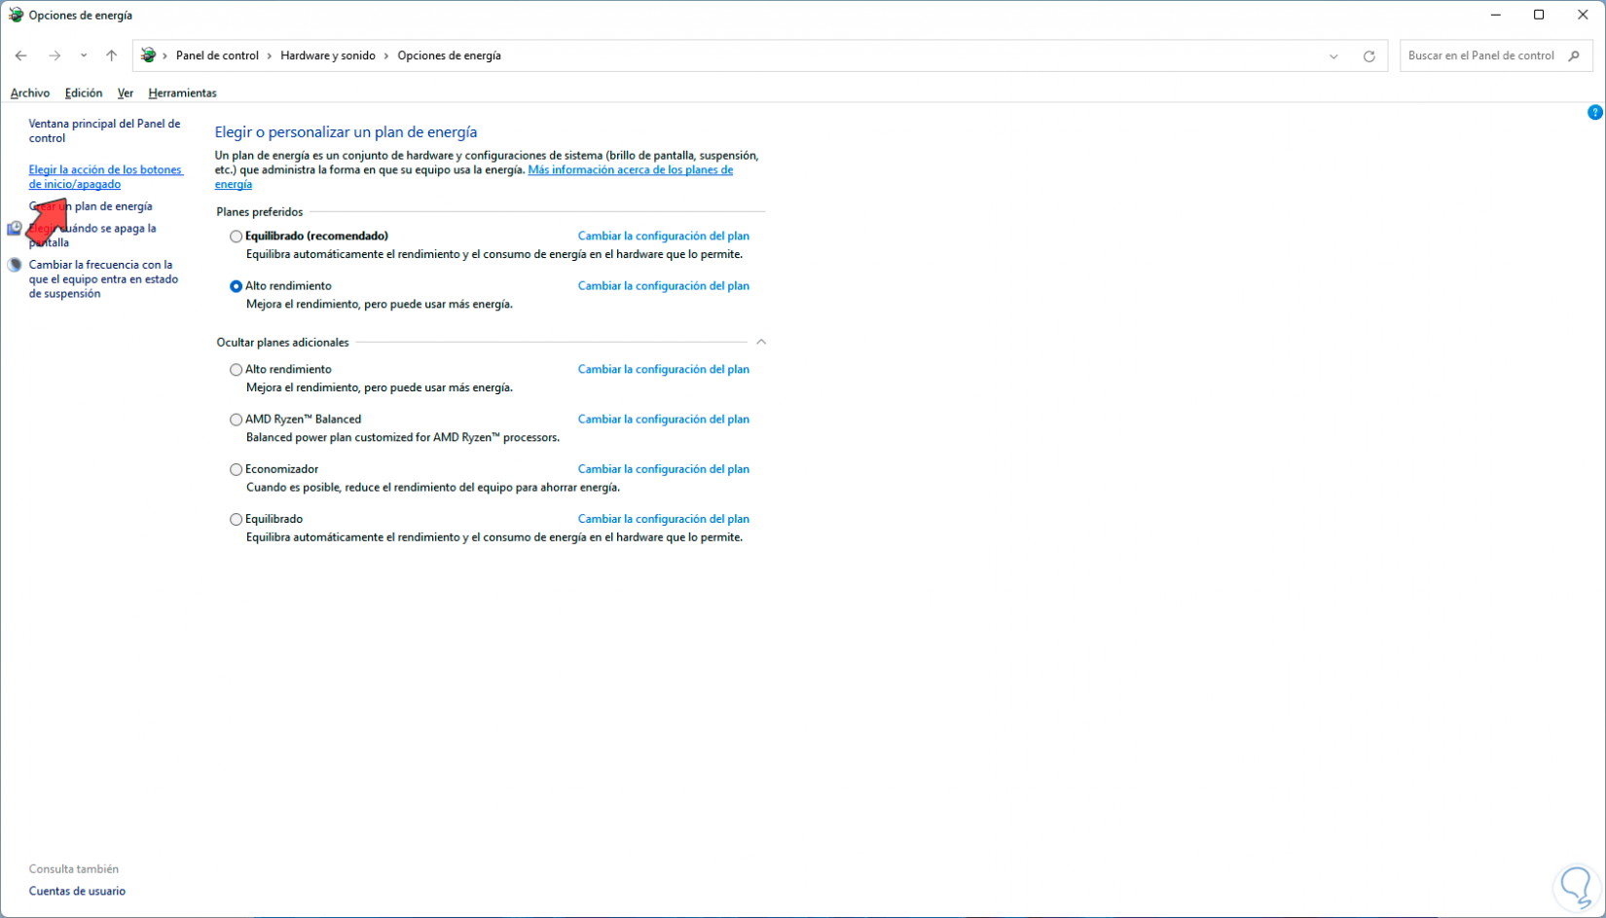Click the Ocultar planes adicionales label
The image size is (1606, 918).
(x=282, y=343)
